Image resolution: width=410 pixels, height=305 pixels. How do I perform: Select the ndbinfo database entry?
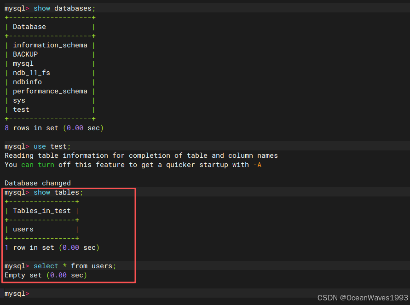[27, 82]
